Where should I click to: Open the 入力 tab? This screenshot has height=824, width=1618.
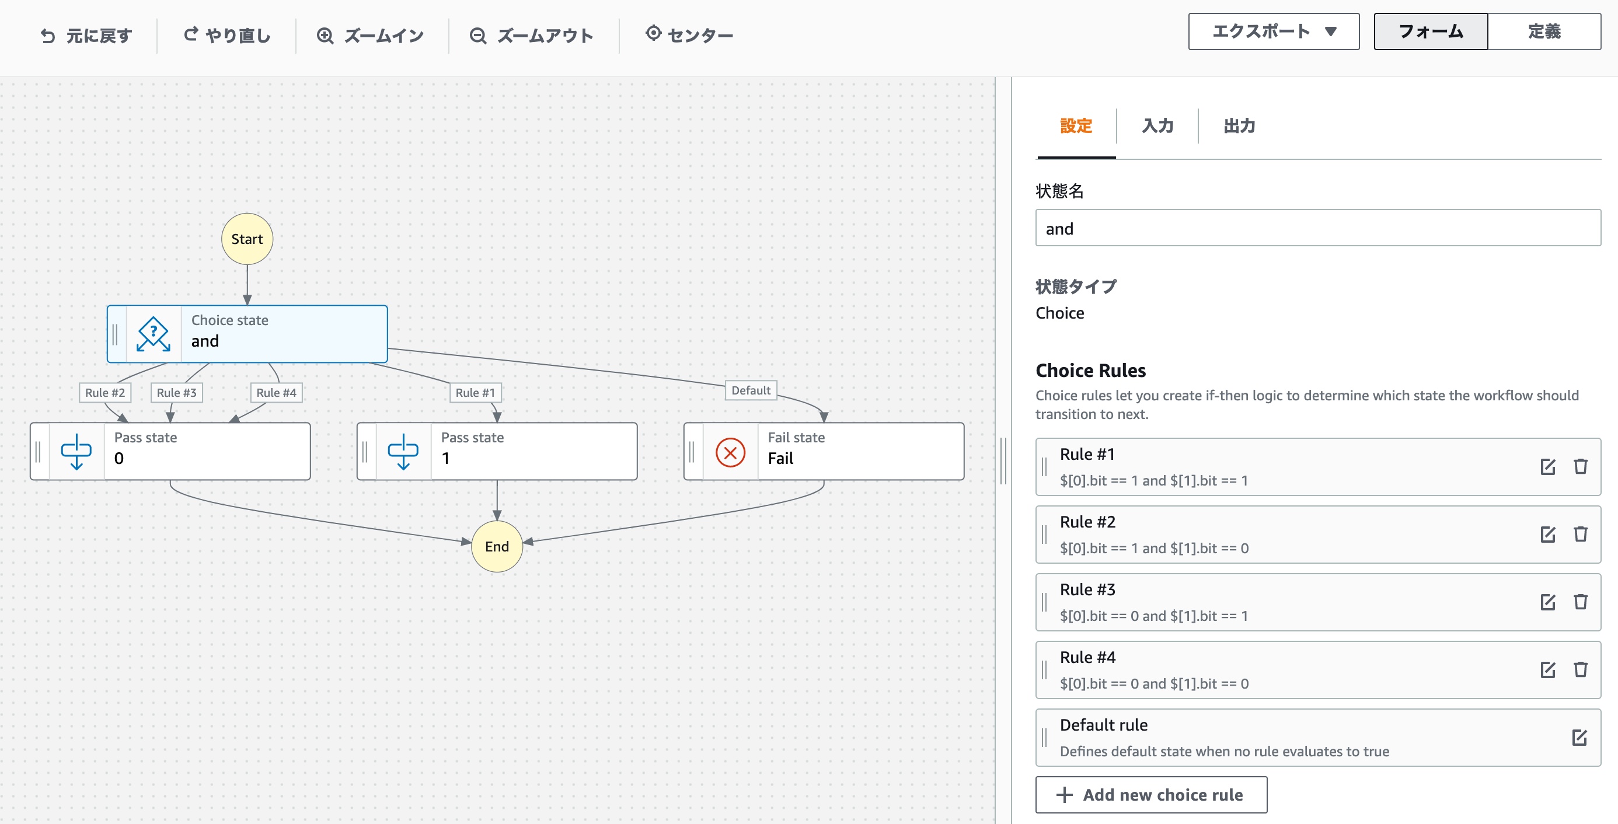coord(1157,126)
